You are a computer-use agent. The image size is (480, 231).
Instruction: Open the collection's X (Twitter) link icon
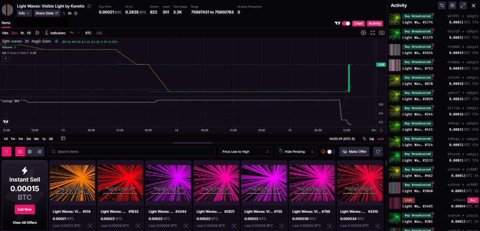point(64,13)
